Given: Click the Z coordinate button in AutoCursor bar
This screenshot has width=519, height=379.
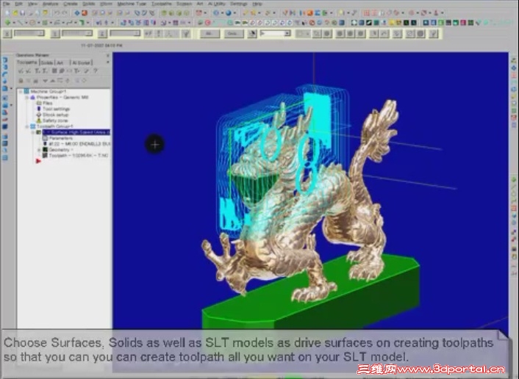Looking at the screenshot, I should 103,34.
